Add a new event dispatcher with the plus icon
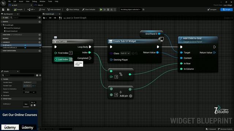This screenshot has height=131, width=234. coord(39,51)
